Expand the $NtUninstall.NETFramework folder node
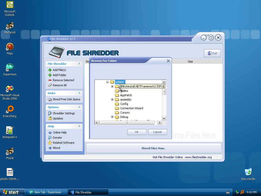261x196 pixels. (x=112, y=86)
